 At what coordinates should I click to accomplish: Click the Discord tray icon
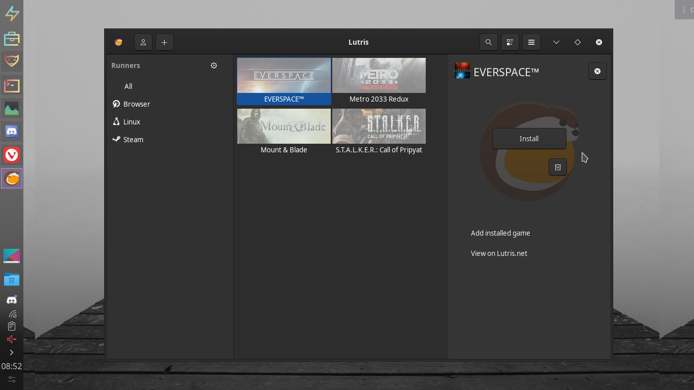12,300
